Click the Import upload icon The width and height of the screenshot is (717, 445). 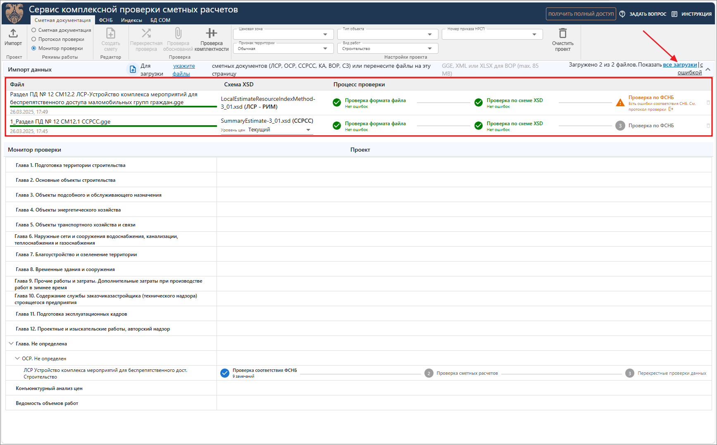pyautogui.click(x=13, y=33)
